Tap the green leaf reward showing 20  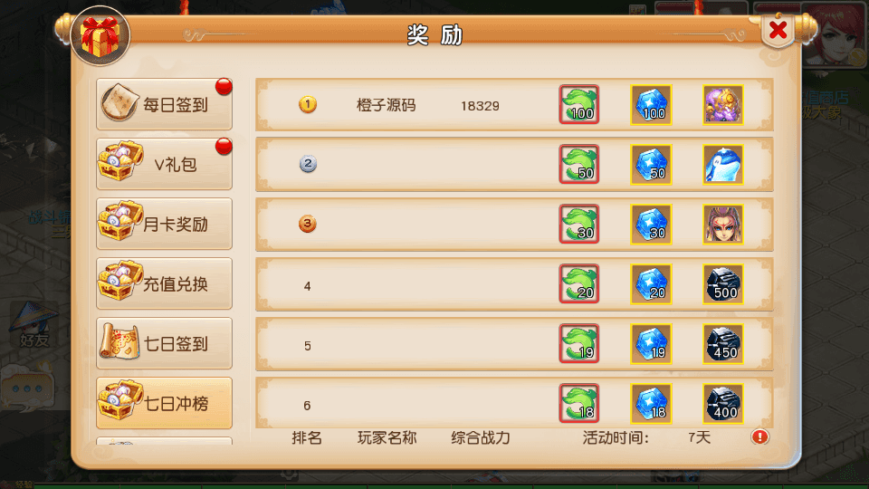(x=579, y=283)
